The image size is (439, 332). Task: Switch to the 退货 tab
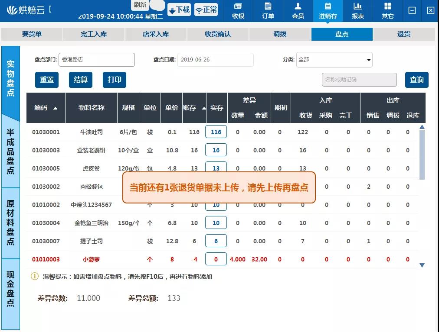click(403, 33)
